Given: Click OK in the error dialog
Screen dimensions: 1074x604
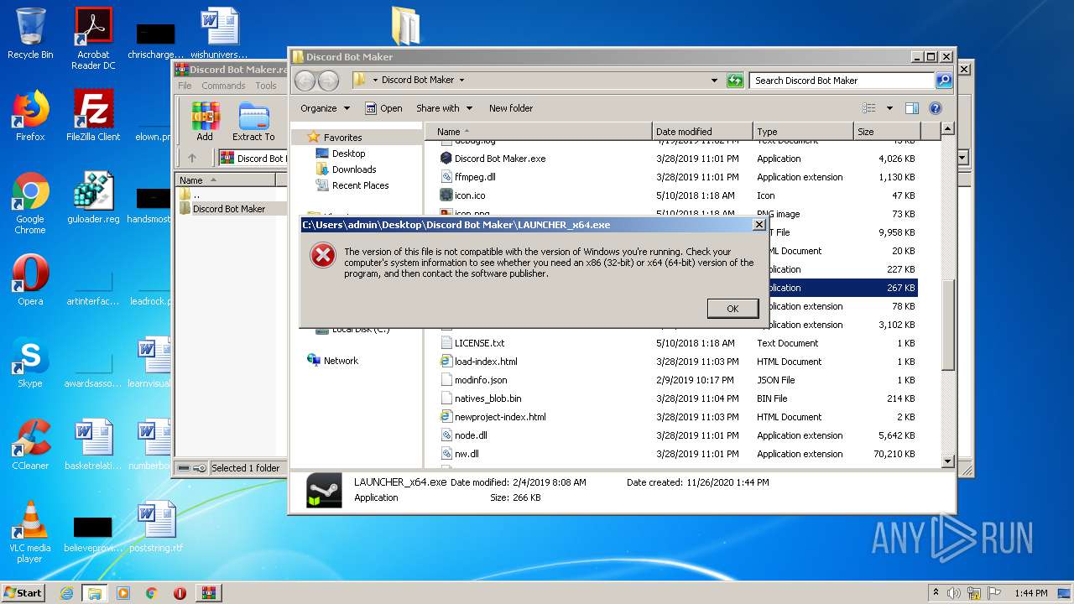Looking at the screenshot, I should click(733, 309).
